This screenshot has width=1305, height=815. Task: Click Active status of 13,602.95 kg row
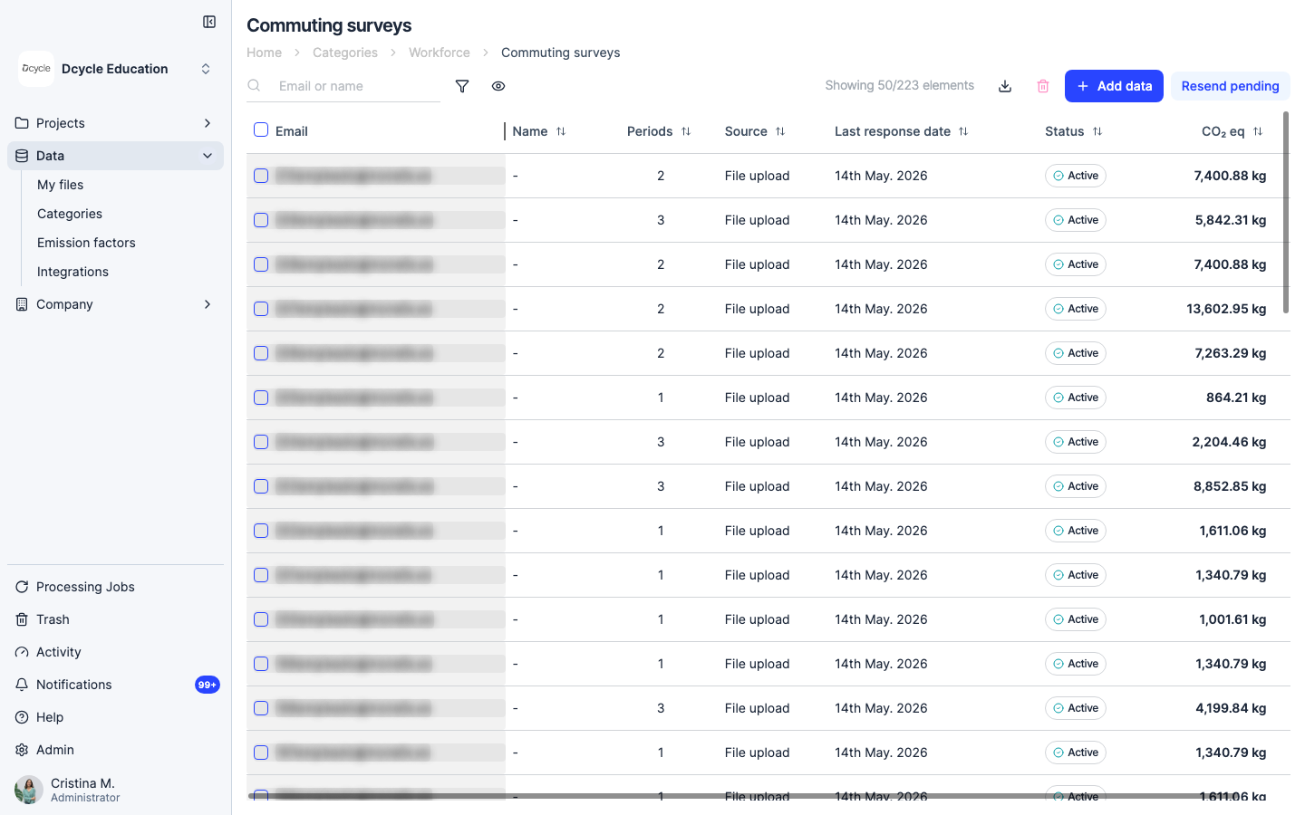click(x=1076, y=309)
